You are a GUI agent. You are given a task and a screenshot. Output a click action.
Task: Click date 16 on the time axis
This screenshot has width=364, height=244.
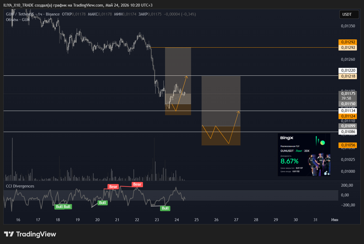(x=18, y=220)
